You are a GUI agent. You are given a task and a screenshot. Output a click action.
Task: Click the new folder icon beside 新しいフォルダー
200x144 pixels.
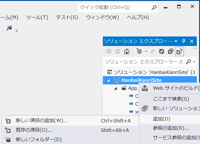pos(8,140)
